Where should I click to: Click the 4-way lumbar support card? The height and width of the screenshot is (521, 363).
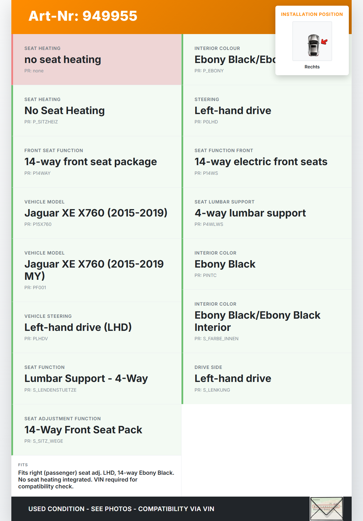[267, 213]
